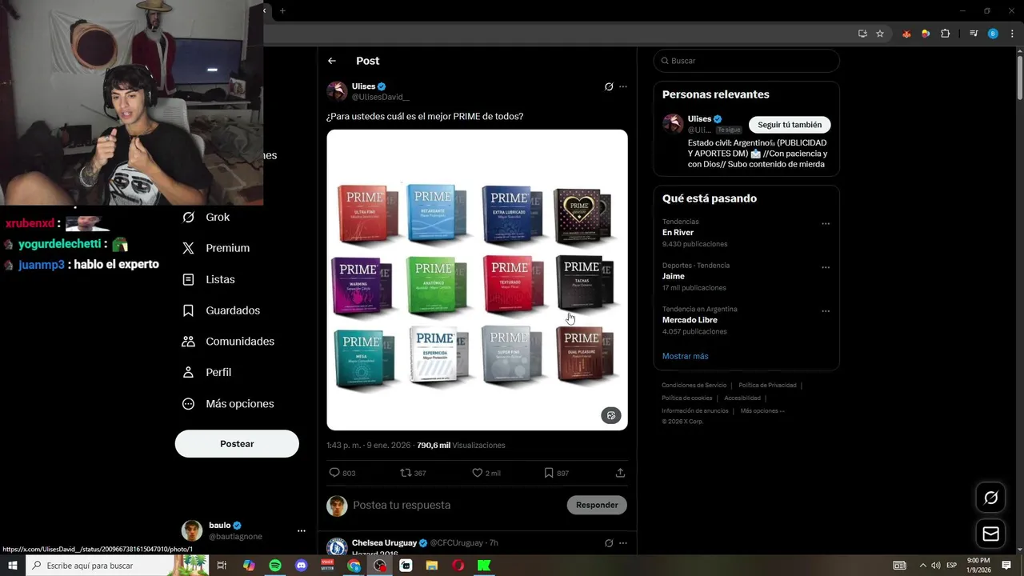Open the three-dot menu on Ulises post
This screenshot has height=576, width=1024.
(623, 86)
